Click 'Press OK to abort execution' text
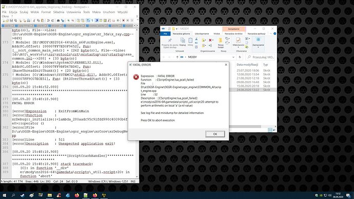Viewport: 354px width, 199px height. click(x=158, y=120)
